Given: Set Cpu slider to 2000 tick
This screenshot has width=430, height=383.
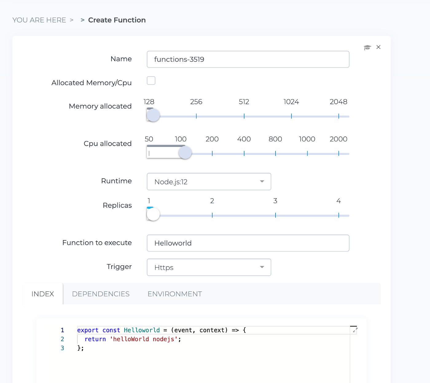Looking at the screenshot, I should click(x=339, y=153).
